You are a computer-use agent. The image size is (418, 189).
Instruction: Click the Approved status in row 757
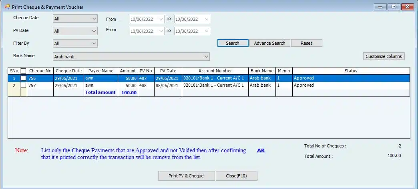[351, 86]
